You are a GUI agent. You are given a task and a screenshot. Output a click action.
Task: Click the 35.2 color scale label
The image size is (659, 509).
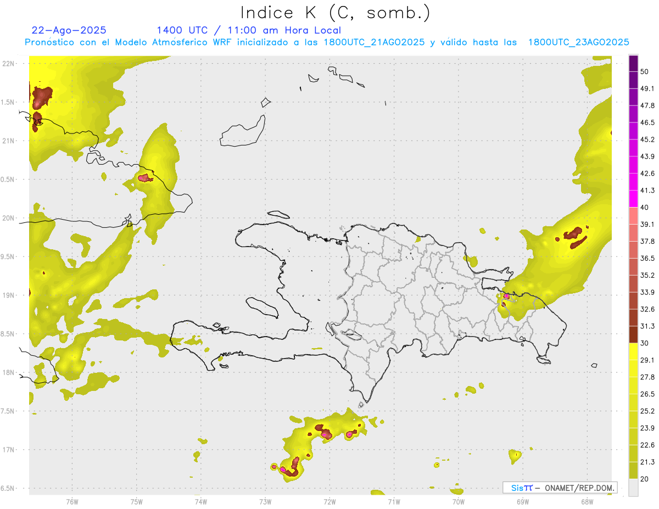click(647, 275)
